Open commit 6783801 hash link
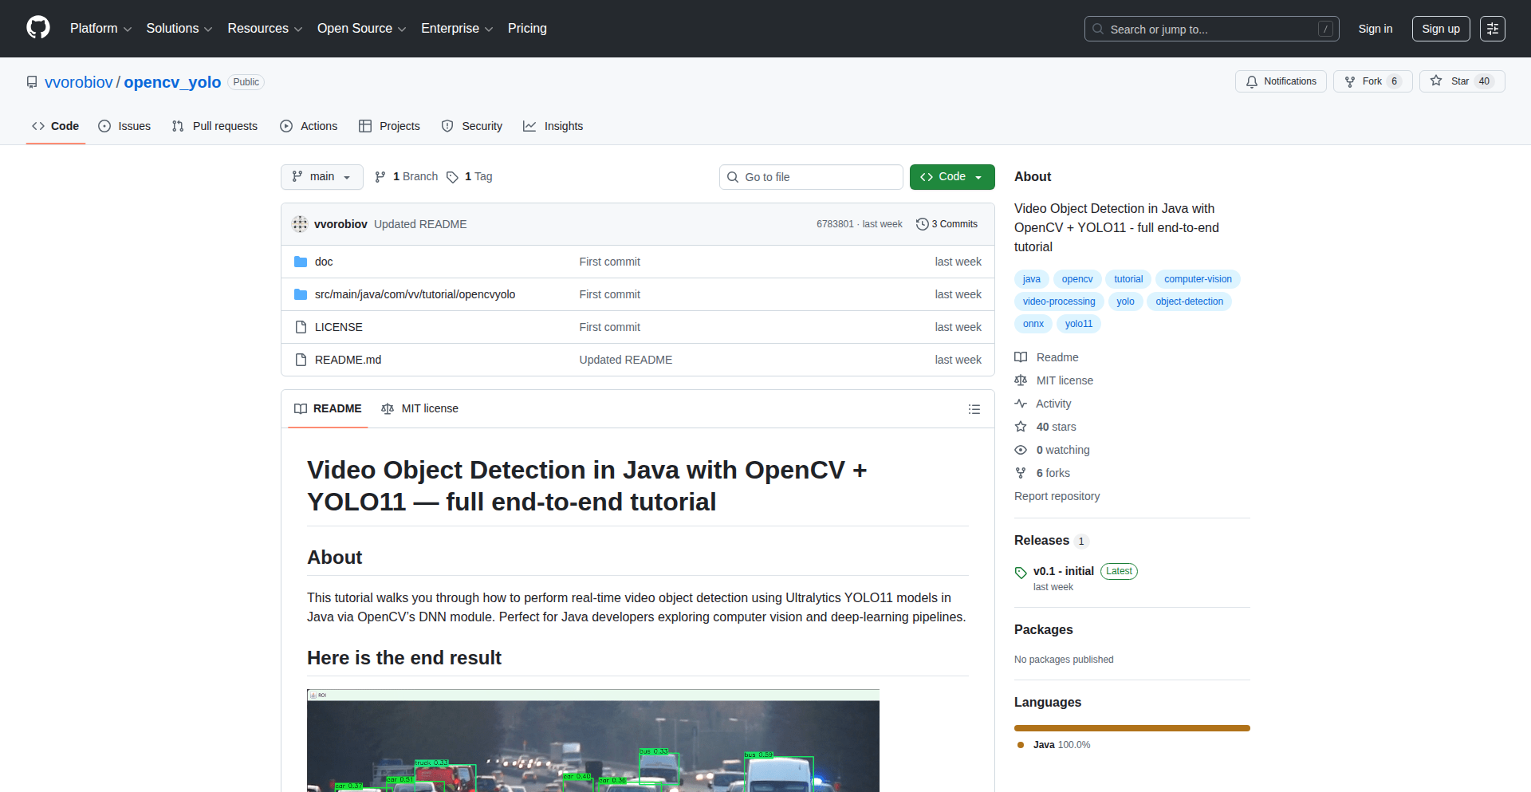This screenshot has width=1531, height=792. tap(835, 224)
